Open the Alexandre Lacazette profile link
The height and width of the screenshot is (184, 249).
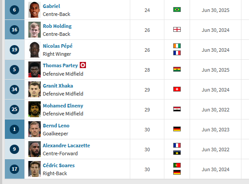66,146
